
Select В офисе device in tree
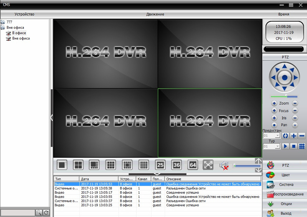19,33
